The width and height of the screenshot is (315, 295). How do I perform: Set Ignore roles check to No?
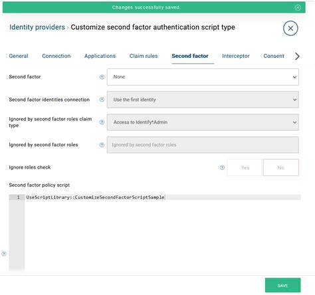click(281, 167)
